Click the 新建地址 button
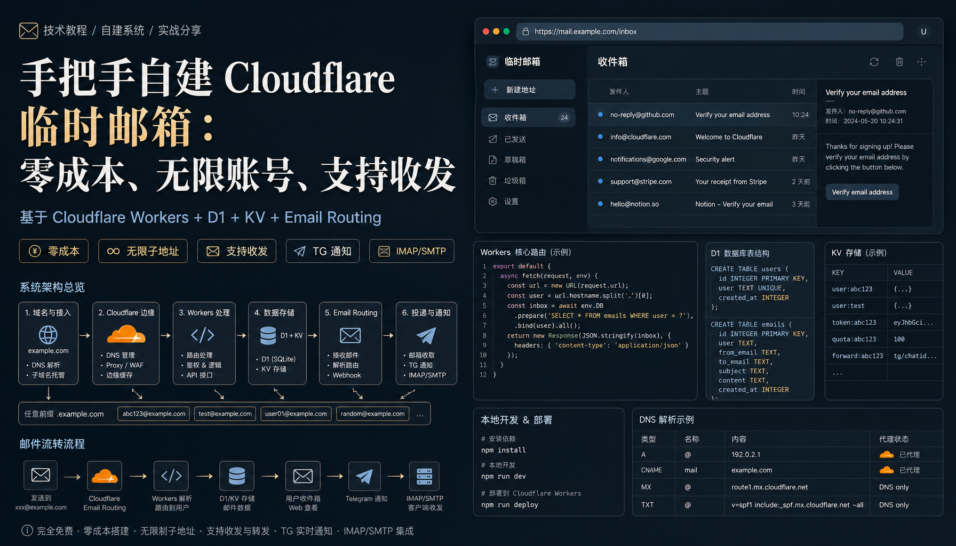 click(529, 90)
